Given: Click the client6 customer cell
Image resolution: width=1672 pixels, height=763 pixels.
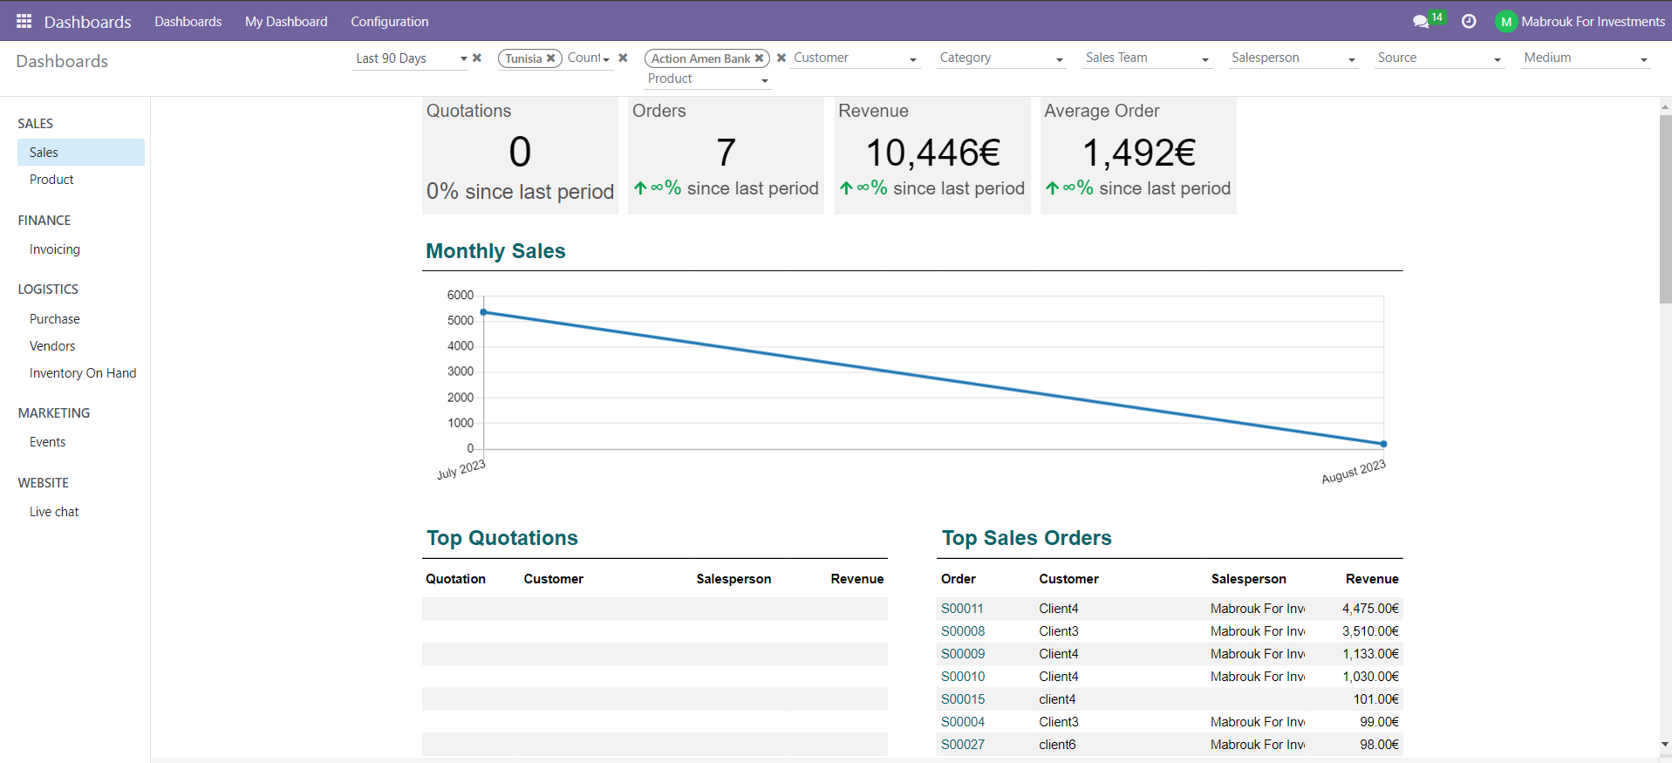Looking at the screenshot, I should click(x=1057, y=745).
